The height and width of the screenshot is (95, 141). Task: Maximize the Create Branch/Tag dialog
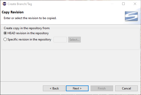point(123,4)
